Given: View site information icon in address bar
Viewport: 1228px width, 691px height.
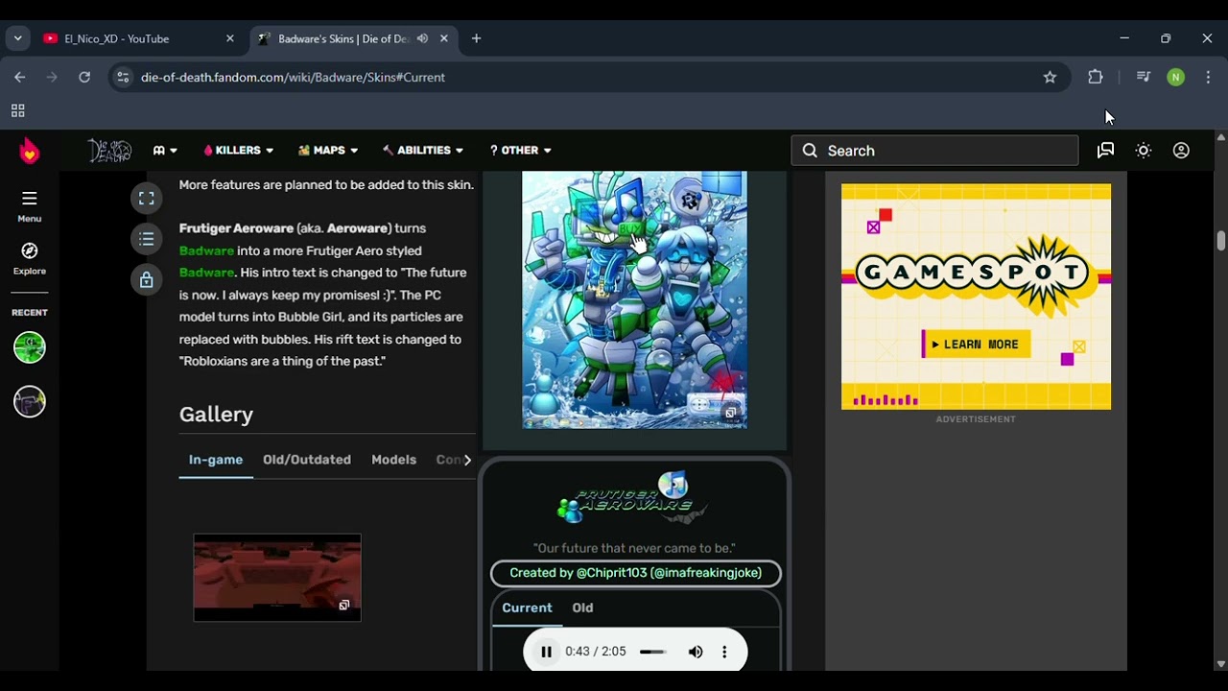Looking at the screenshot, I should 122,77.
